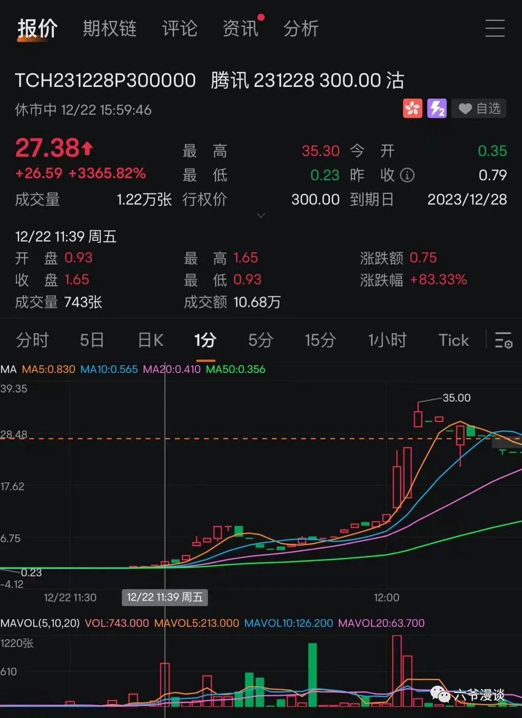Screen dimensions: 522x718
Task: Open the hamburger menu icon
Action: pos(494,28)
